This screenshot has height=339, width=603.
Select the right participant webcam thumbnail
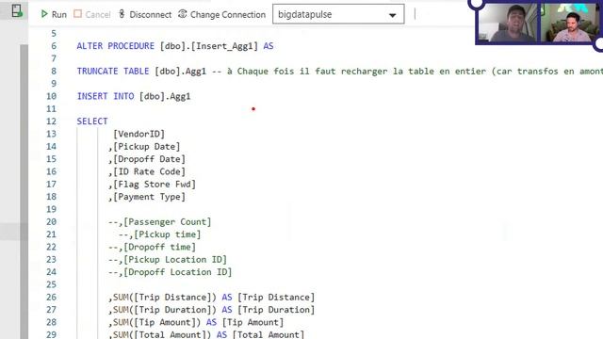569,23
